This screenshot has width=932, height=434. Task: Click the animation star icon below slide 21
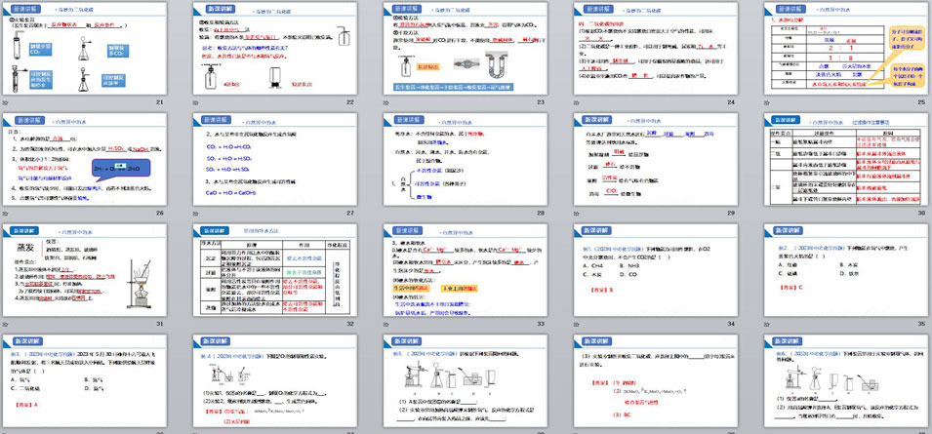coord(10,103)
